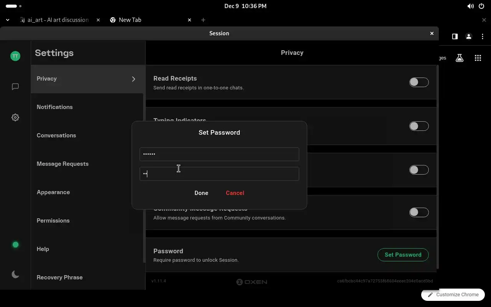Click the green TT profile avatar
491x307 pixels.
pos(15,56)
